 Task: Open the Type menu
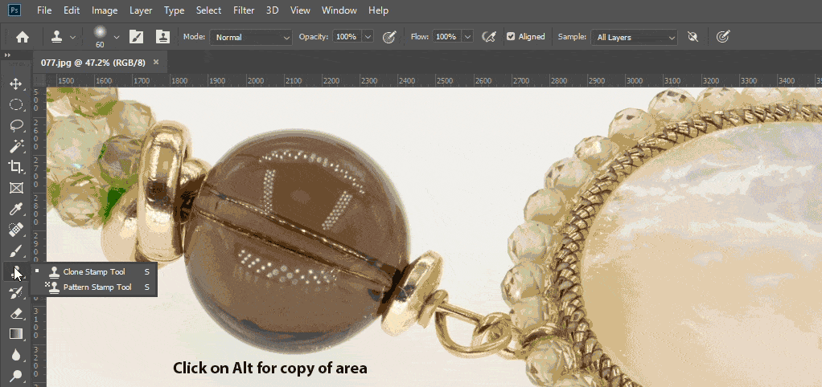[x=174, y=10]
